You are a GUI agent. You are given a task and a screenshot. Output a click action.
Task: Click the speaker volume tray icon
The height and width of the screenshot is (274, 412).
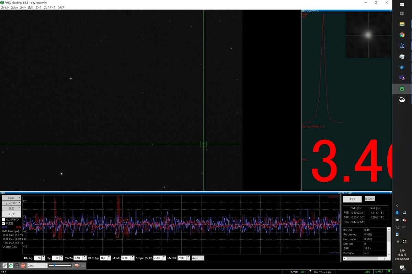click(404, 227)
